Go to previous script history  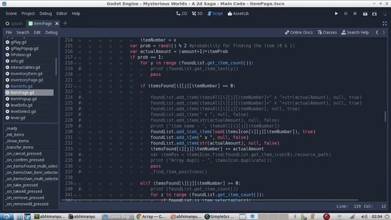point(377,32)
